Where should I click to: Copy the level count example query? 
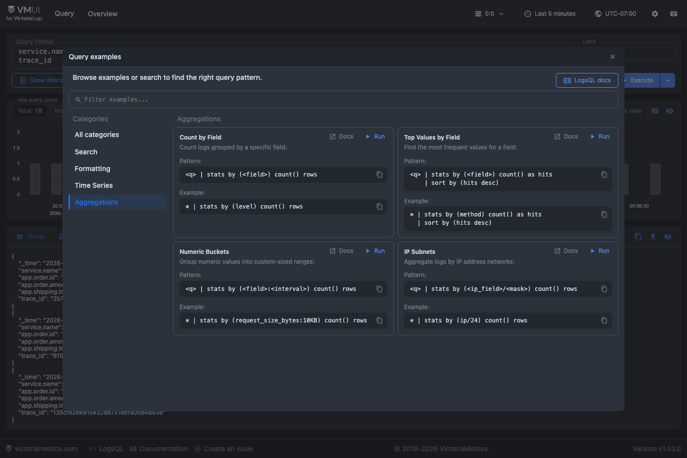[379, 207]
